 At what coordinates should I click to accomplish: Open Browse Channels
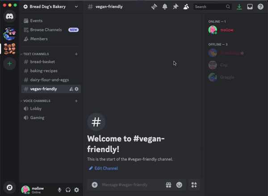click(x=51, y=30)
